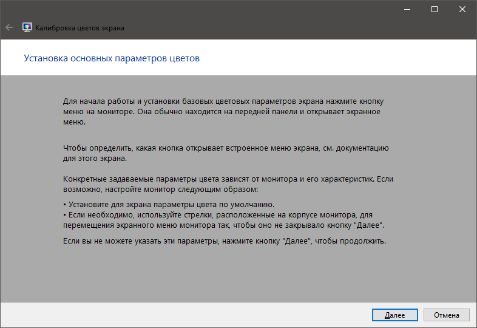The image size is (477, 328).
Task: Minimize the calibration wizard window
Action: 407,9
